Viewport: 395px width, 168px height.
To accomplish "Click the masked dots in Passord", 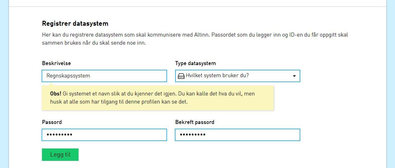I will (x=59, y=135).
